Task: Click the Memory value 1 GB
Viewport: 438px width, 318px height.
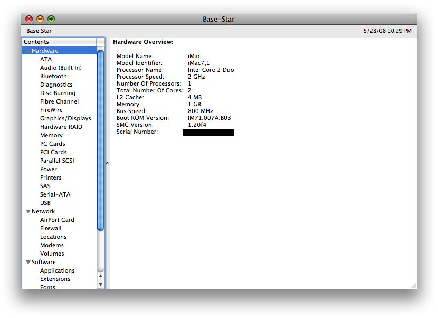Action: click(194, 104)
